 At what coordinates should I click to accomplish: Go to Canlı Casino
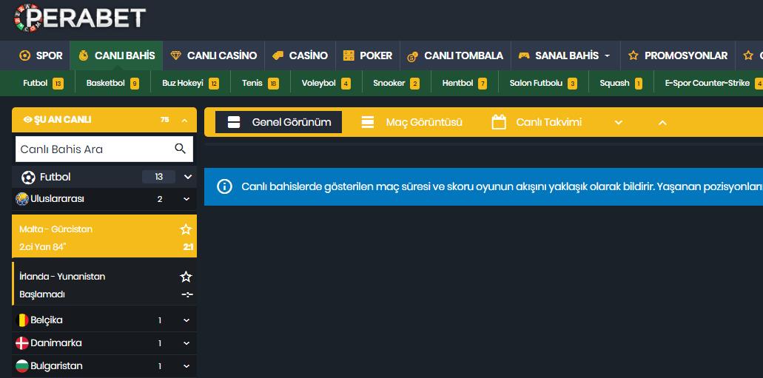tap(214, 55)
